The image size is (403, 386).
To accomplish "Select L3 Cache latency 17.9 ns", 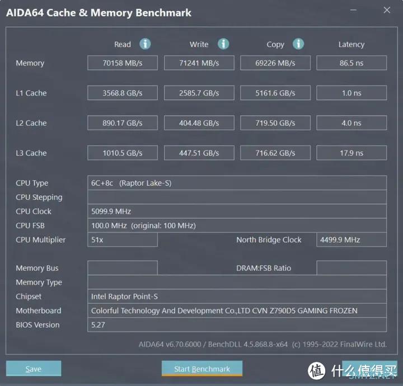I will (x=352, y=153).
